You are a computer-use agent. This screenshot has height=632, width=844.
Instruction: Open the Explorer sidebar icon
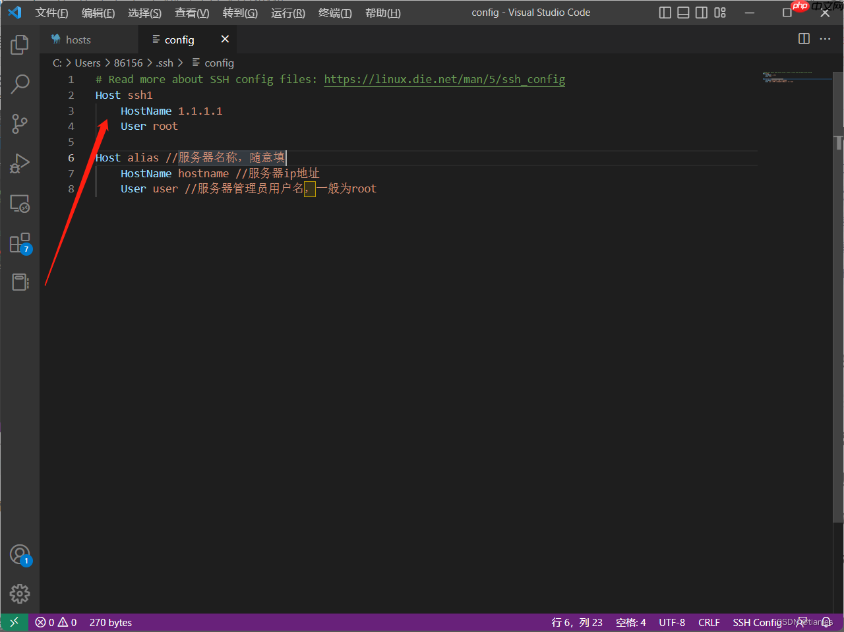pyautogui.click(x=19, y=44)
